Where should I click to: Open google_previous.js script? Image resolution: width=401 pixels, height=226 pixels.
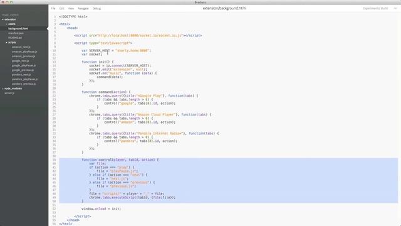point(23,70)
